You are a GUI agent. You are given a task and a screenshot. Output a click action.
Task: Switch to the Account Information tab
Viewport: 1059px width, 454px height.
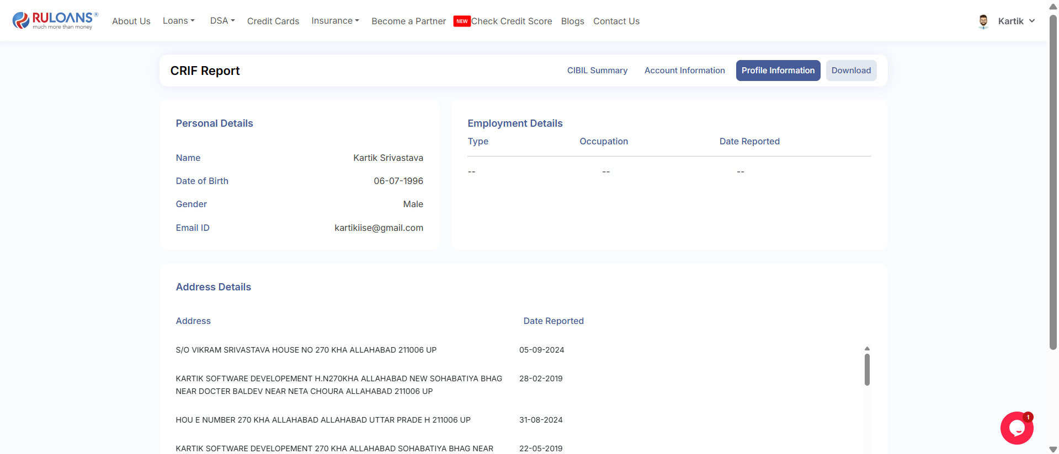click(x=684, y=71)
